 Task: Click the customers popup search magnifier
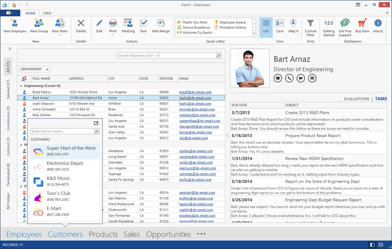pyautogui.click(x=97, y=132)
